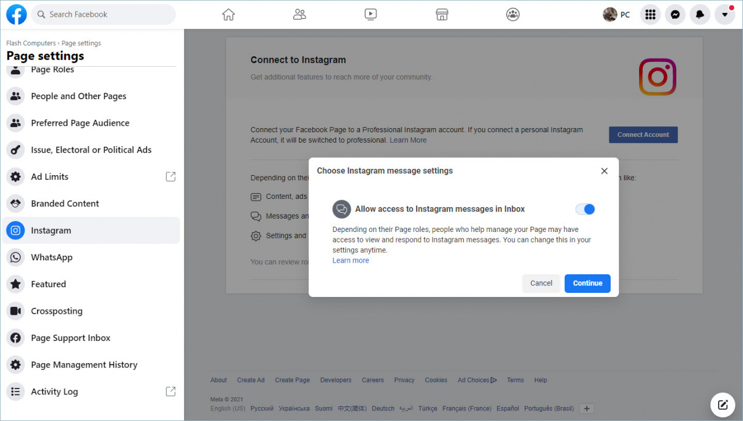Open the apps grid menu icon
This screenshot has width=743, height=421.
pos(651,14)
